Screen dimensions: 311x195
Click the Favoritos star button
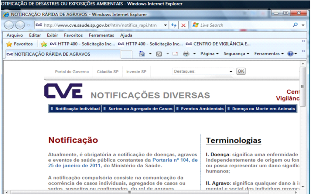[x=19, y=44]
